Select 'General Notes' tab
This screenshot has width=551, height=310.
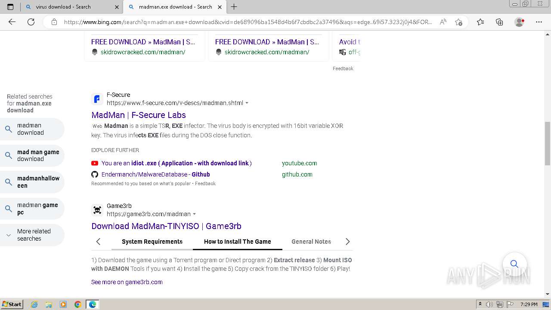(x=311, y=242)
